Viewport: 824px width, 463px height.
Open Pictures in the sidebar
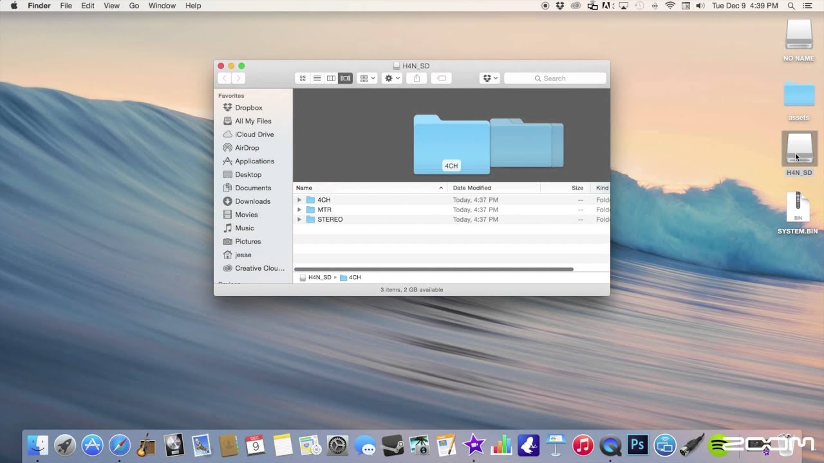coord(248,242)
